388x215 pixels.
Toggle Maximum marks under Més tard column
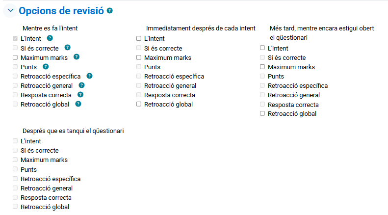pos(262,67)
